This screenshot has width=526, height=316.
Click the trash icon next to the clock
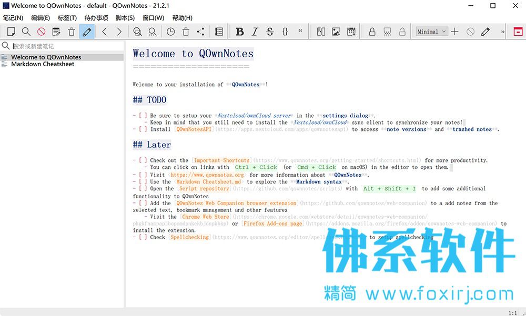[186, 32]
